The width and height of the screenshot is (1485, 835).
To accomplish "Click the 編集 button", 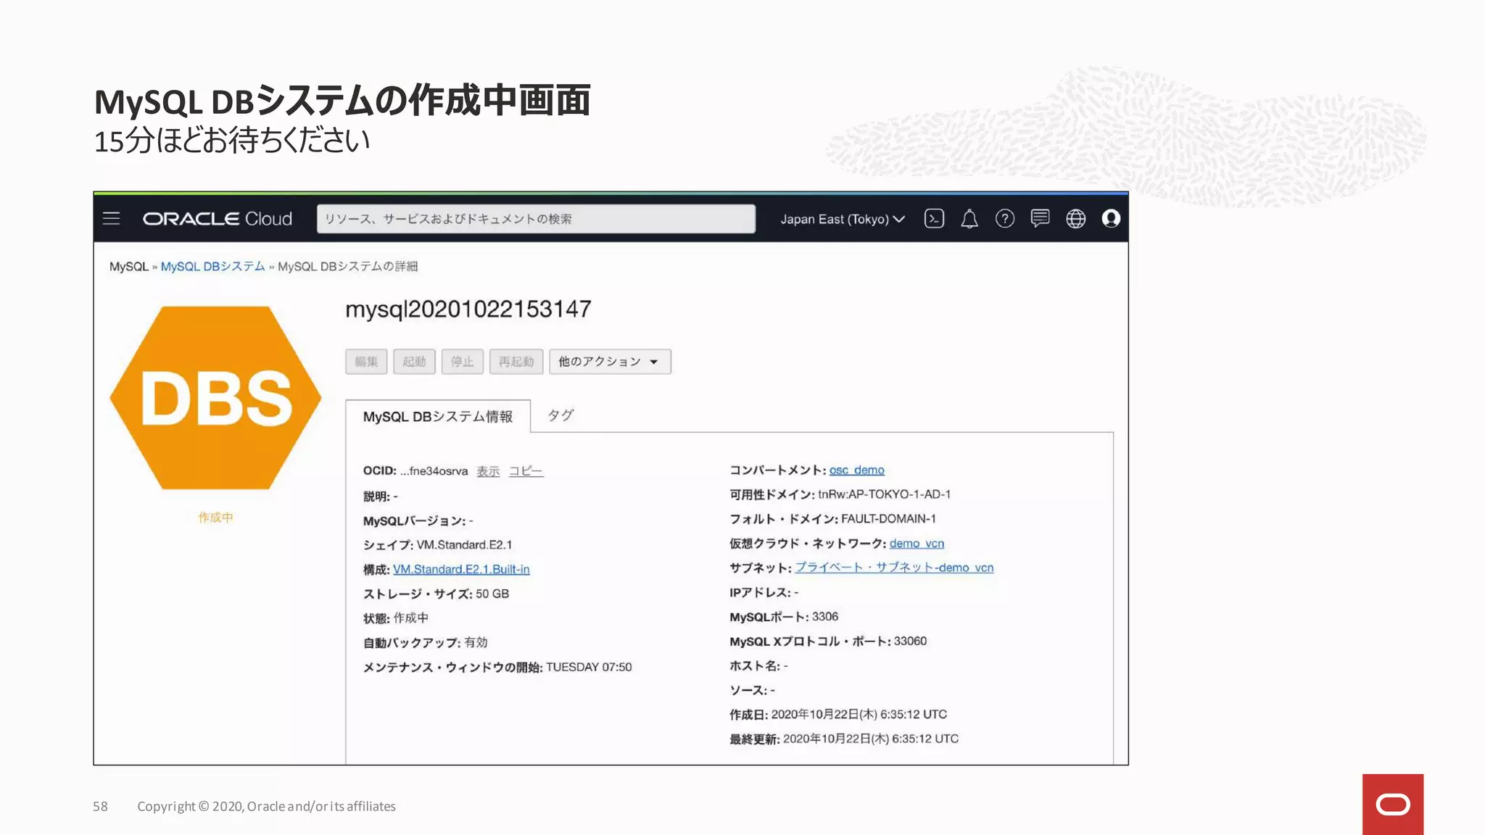I will tap(366, 362).
